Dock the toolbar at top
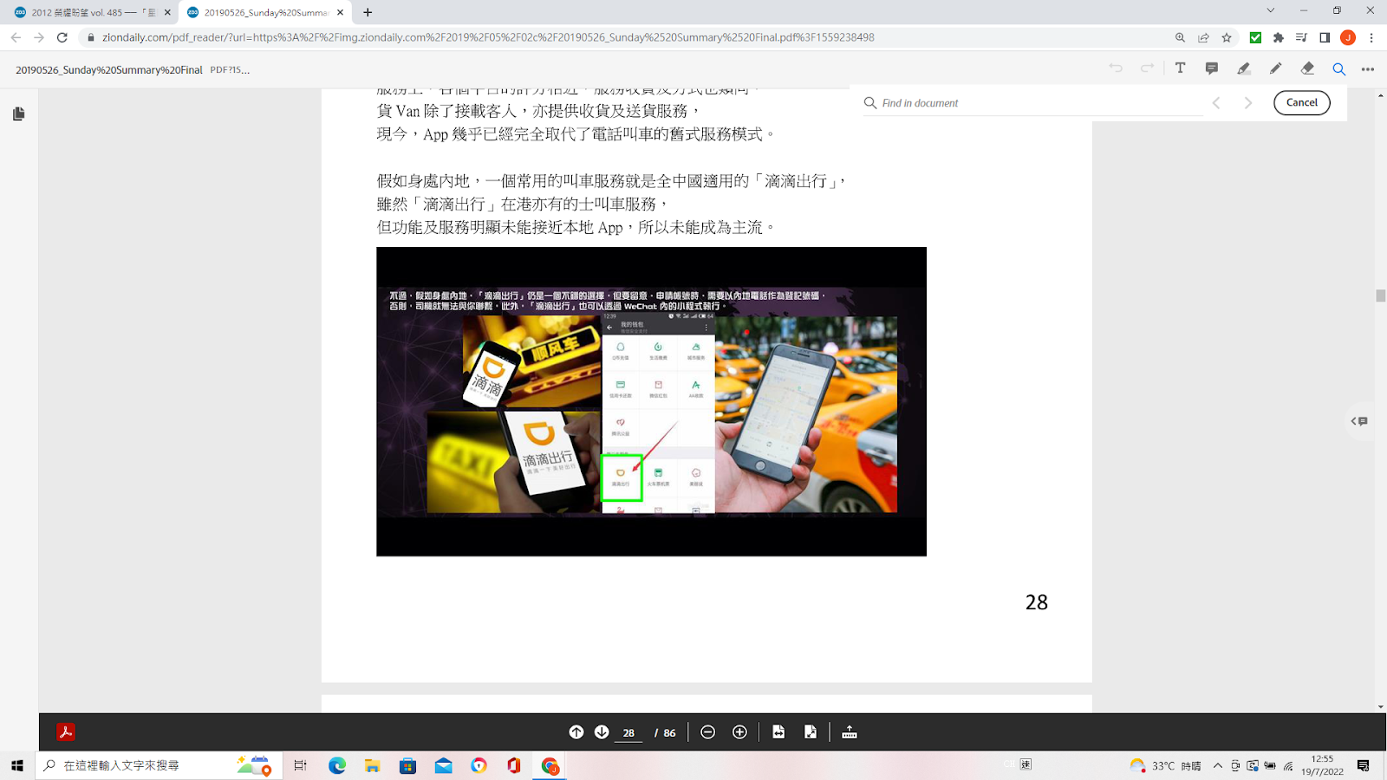 tap(850, 732)
